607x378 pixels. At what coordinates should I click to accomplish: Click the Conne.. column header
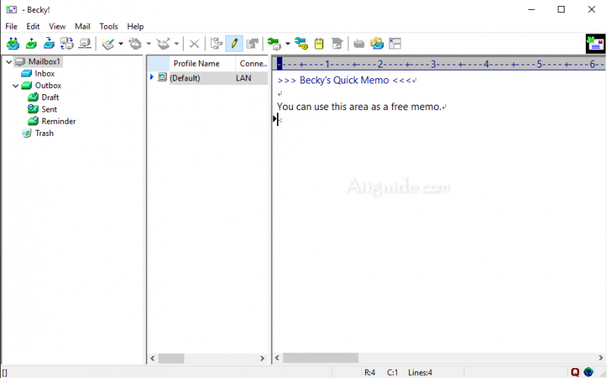pos(252,64)
